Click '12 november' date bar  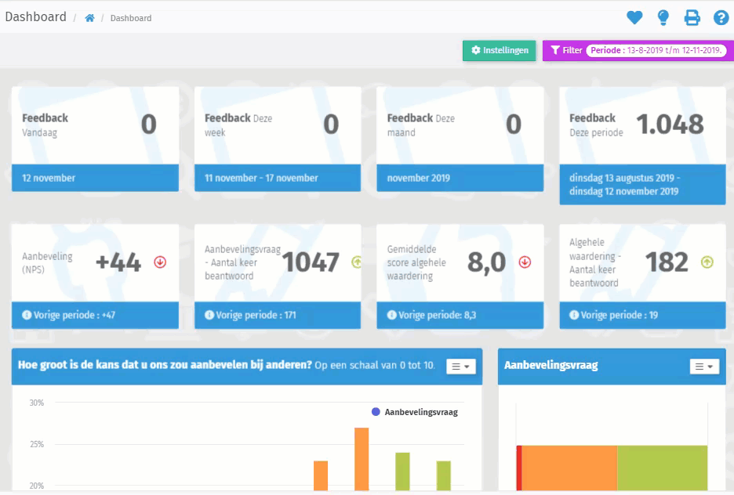(95, 178)
